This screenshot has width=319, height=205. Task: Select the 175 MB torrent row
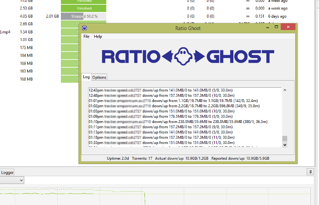[x=26, y=48]
